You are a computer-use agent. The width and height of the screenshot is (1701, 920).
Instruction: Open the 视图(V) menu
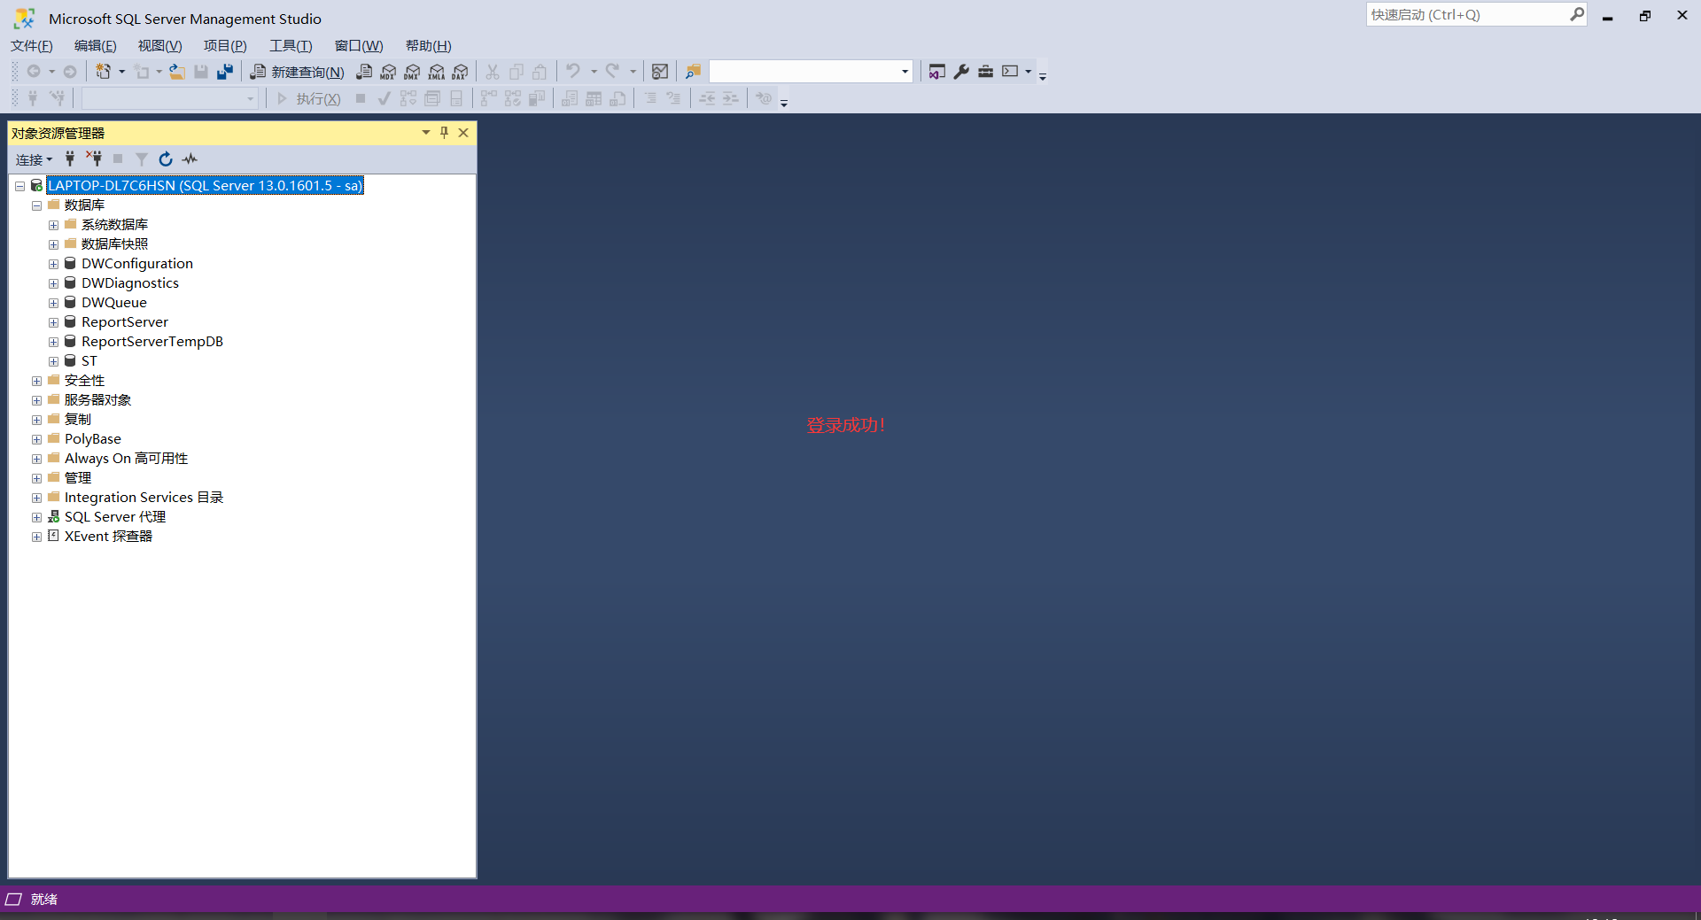coord(159,46)
